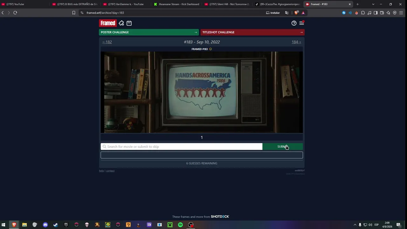Open OBS Studio from the taskbar
The image size is (407, 229).
191,225
